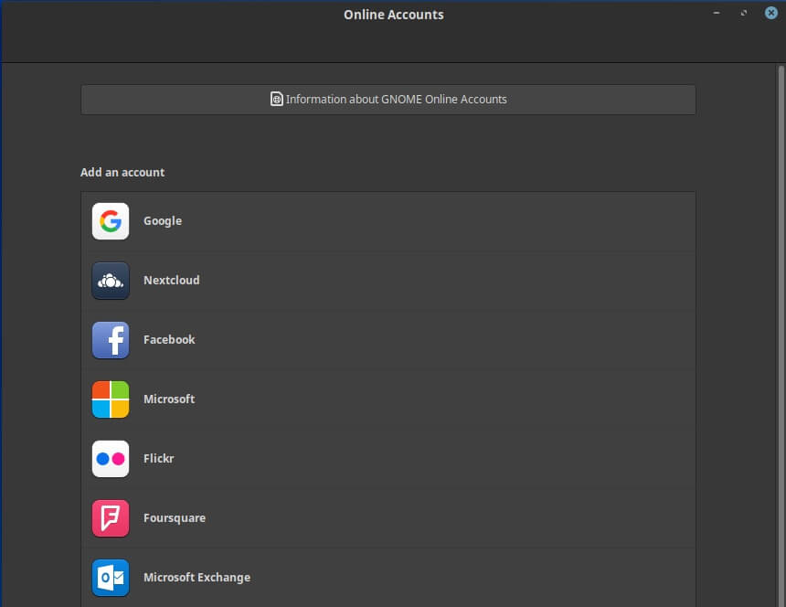Maximize the Online Accounts window

point(744,14)
